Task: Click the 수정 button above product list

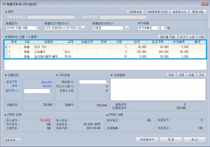Action: coord(192,37)
